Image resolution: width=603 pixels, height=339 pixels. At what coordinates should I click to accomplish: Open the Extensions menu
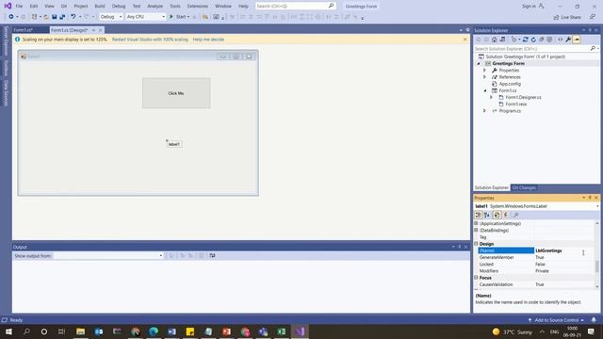[x=198, y=7]
